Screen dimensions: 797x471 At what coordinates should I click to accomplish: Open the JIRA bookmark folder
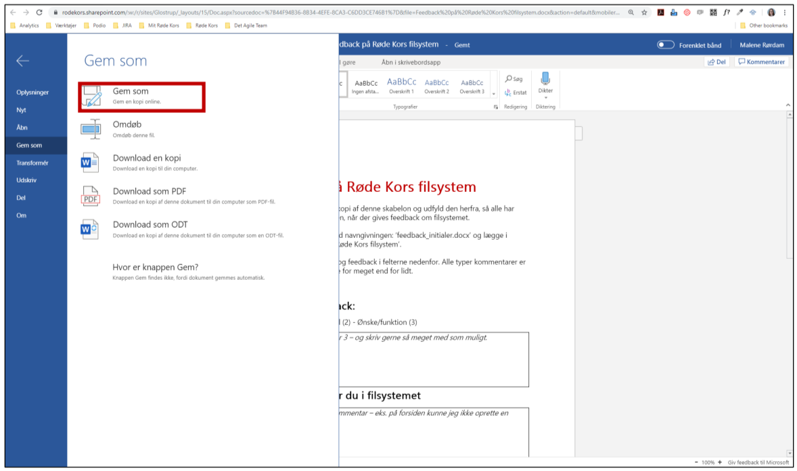click(x=122, y=26)
